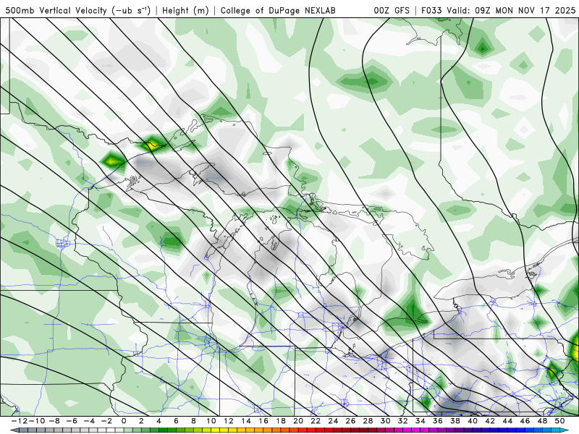Select the '18' value on the color scale
The height and width of the screenshot is (434, 579).
click(x=281, y=421)
